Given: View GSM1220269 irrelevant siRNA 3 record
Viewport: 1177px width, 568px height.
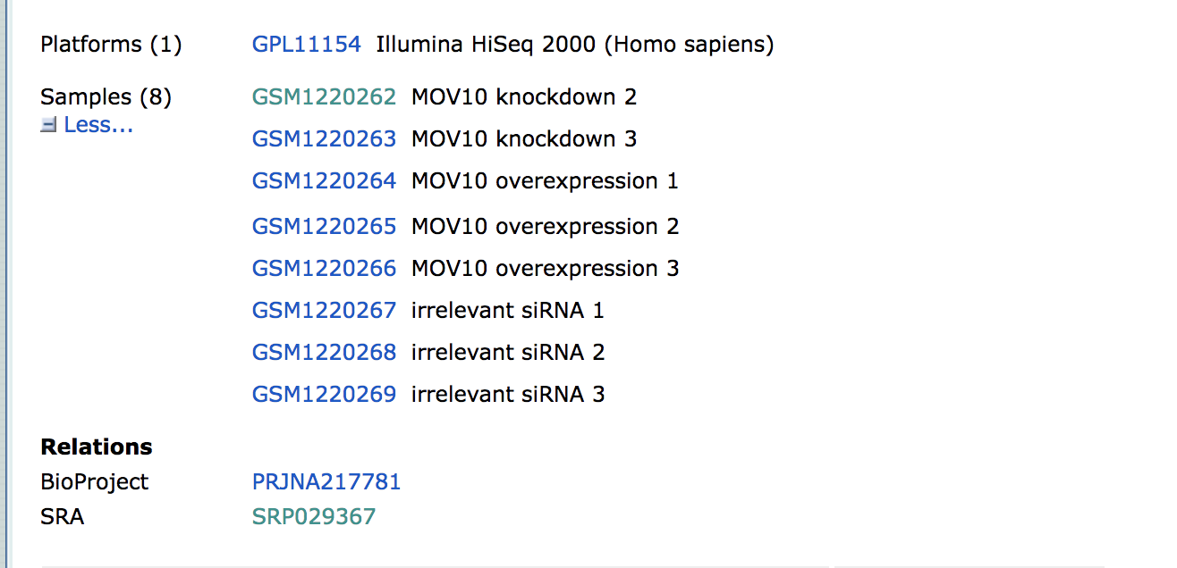Looking at the screenshot, I should pos(324,394).
